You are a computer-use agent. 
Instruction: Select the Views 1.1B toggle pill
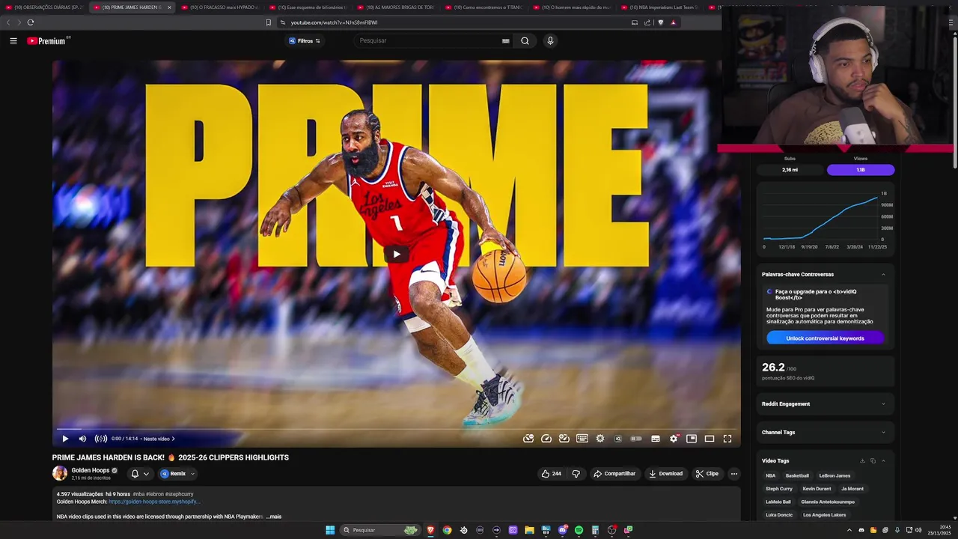861,170
